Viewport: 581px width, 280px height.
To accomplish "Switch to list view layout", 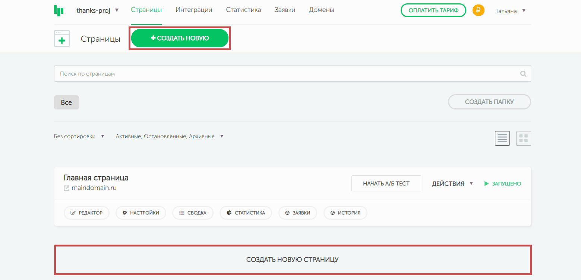I will tap(502, 139).
